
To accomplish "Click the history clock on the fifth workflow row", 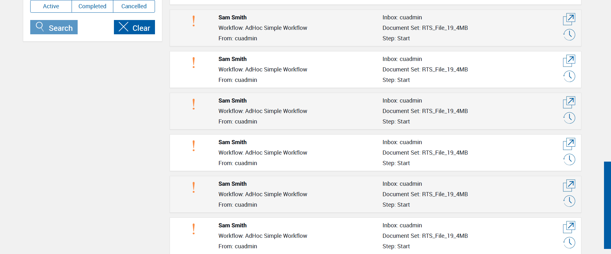I will pos(569,201).
